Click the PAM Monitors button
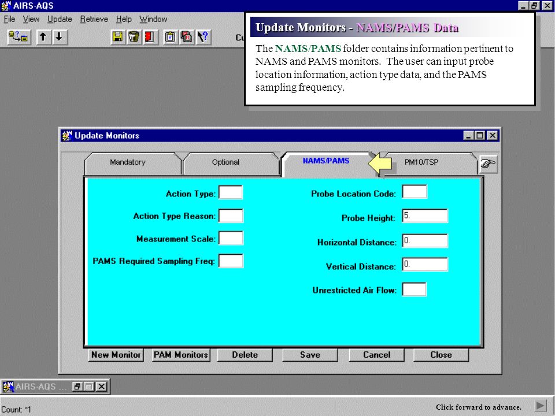This screenshot has height=416, width=555. 181,355
